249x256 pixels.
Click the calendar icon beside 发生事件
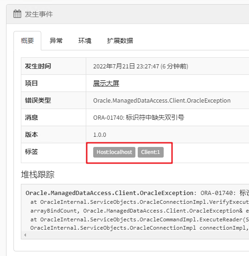17,14
